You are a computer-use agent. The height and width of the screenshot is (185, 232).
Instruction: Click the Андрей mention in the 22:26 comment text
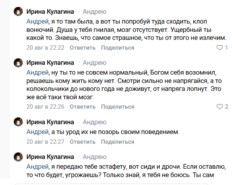(x=38, y=72)
